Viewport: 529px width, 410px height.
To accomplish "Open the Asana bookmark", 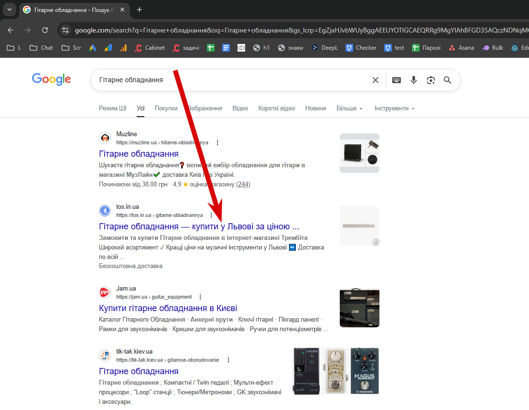I will 461,48.
